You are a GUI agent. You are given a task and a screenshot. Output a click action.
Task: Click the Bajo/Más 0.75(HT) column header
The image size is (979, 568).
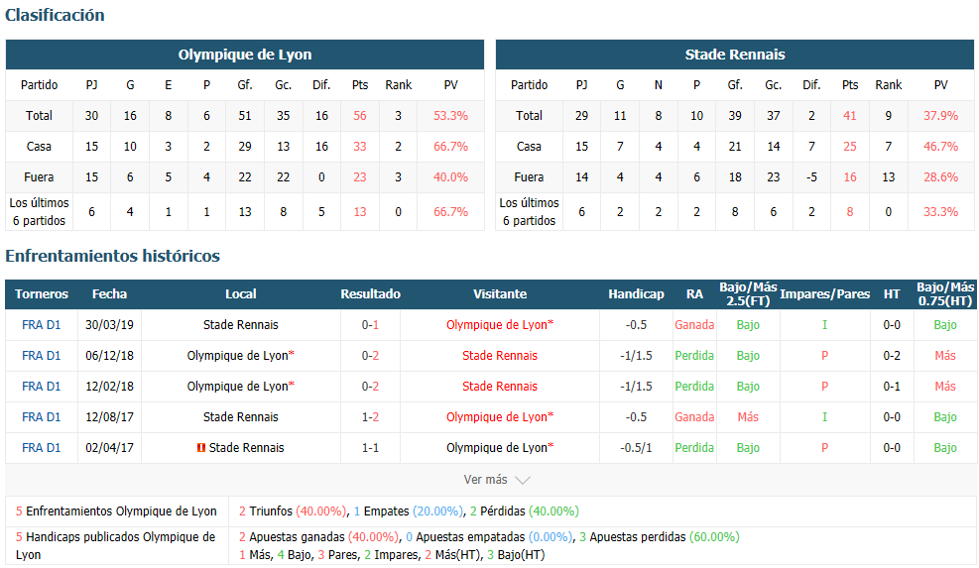945,294
